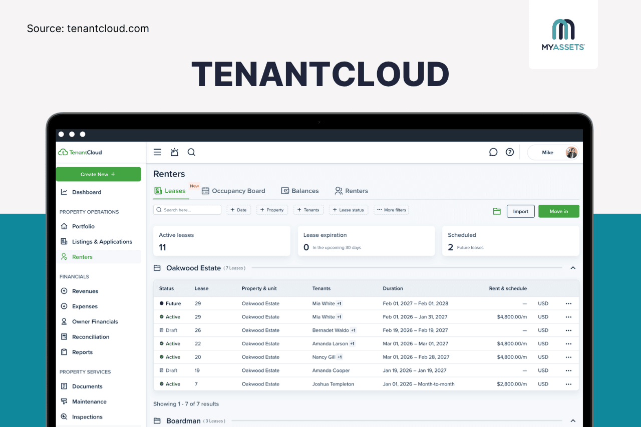
Task: Open the Lease status filter dropdown
Action: pos(349,210)
